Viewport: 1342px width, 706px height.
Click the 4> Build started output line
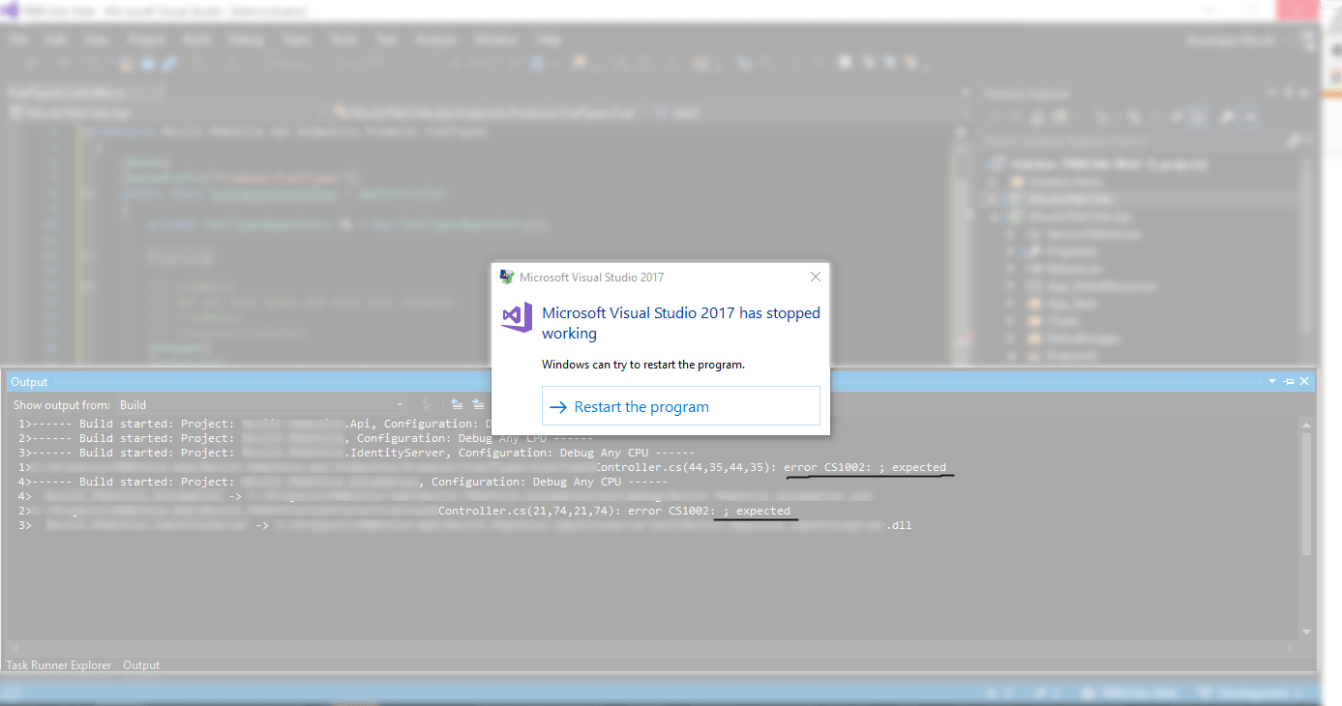tap(343, 482)
